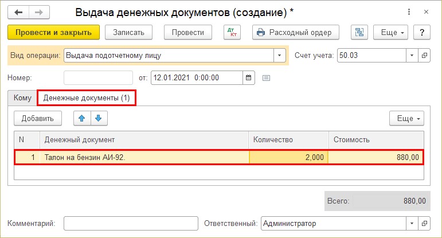Select the Денежные документы (1) tab

[87, 98]
